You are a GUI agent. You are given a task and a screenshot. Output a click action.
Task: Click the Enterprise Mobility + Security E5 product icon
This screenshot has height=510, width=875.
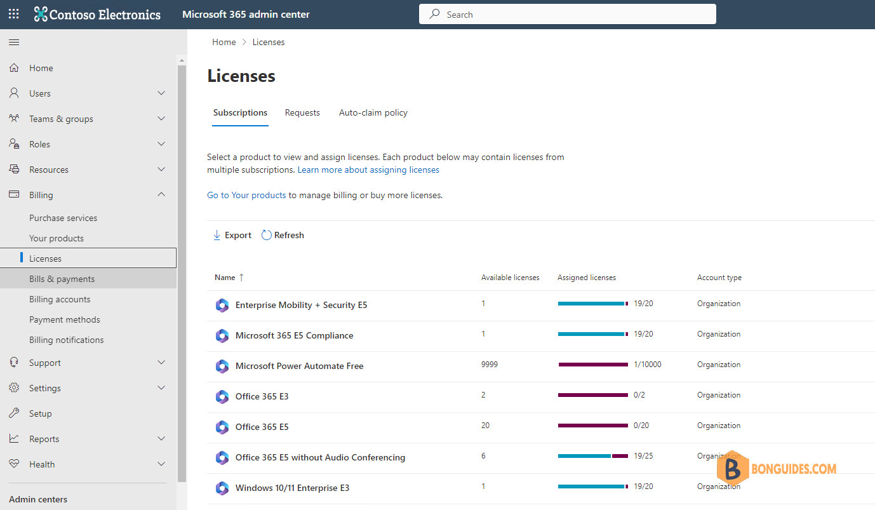coord(222,305)
